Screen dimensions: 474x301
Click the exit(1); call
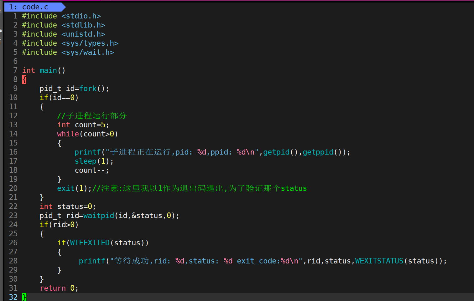(x=74, y=188)
